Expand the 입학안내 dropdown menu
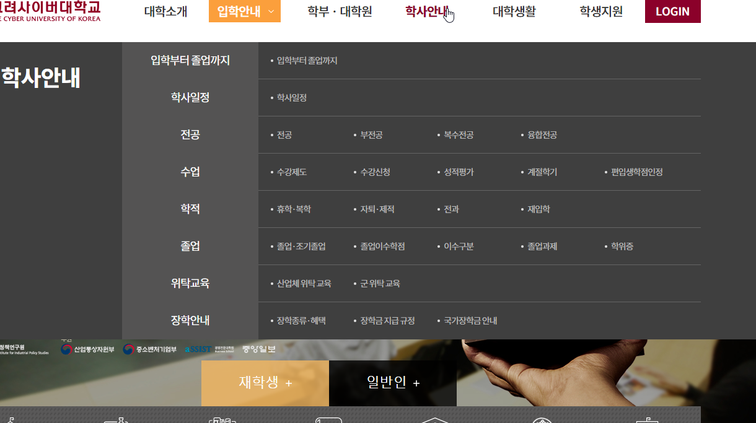The height and width of the screenshot is (423, 756). [x=245, y=11]
